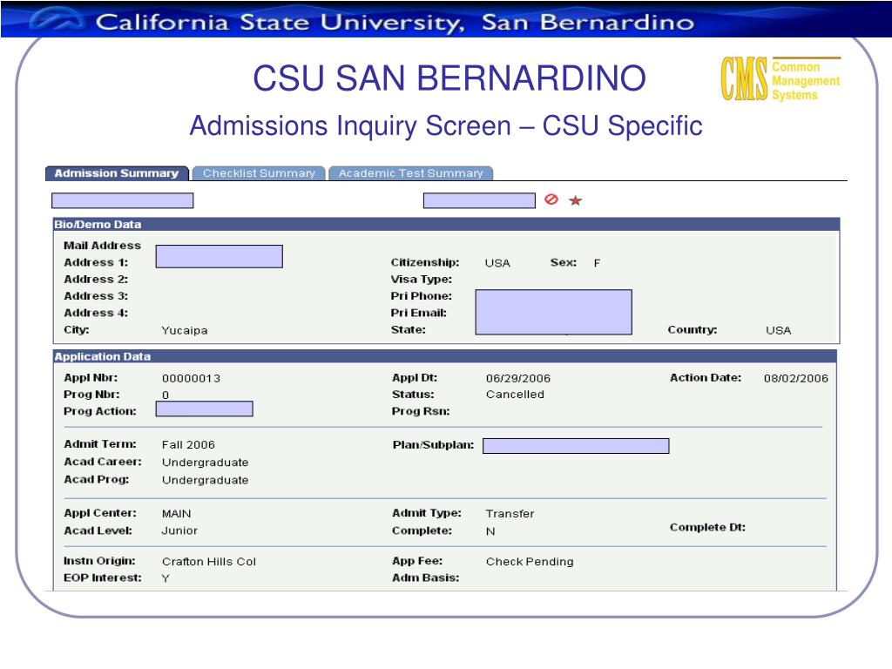Click the Prog Rsn label
The height and width of the screenshot is (669, 892).
click(x=421, y=411)
